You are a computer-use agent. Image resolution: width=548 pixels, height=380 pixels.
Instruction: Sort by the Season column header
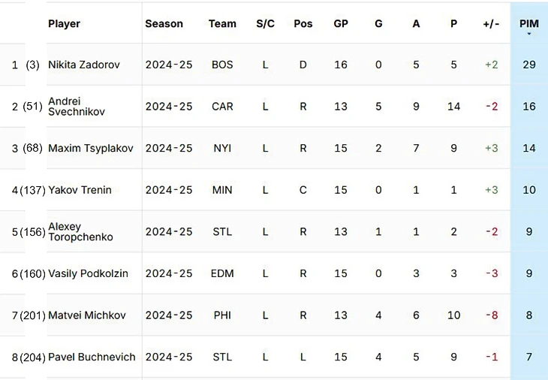tap(164, 23)
